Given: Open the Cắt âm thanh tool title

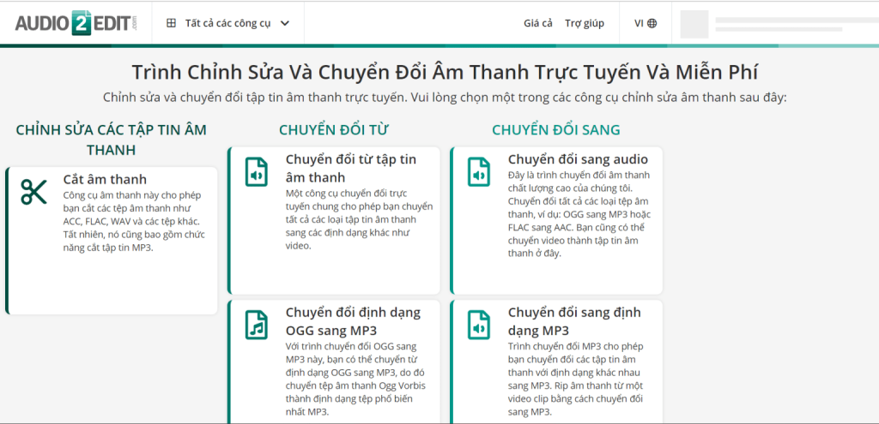Looking at the screenshot, I should pos(105,180).
